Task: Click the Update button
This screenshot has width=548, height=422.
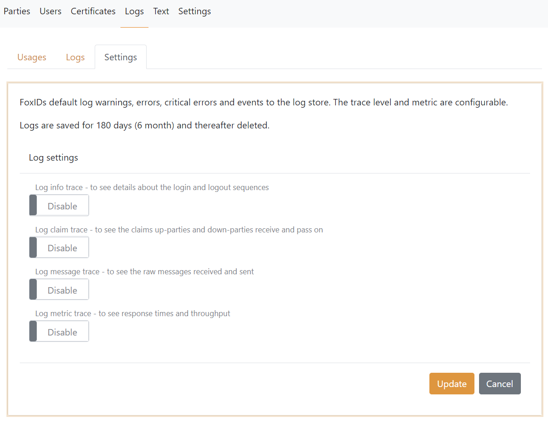Action: point(451,384)
